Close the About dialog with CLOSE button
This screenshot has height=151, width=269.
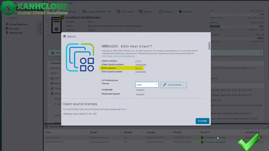click(202, 121)
